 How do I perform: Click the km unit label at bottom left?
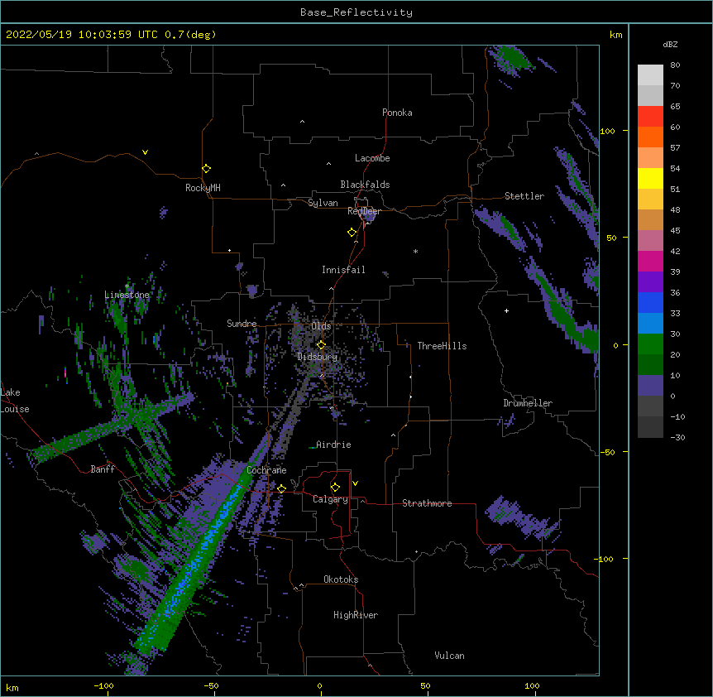[x=12, y=687]
